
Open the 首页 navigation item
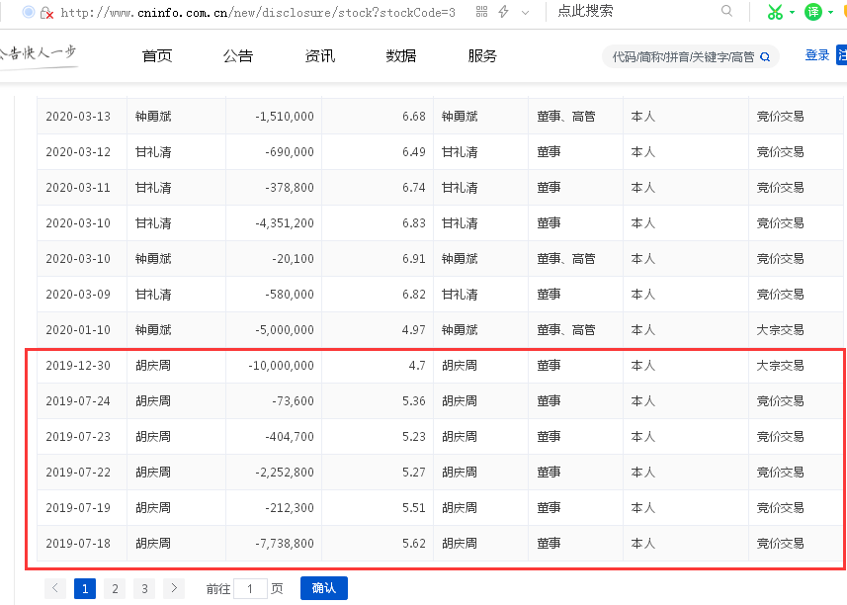click(x=157, y=56)
